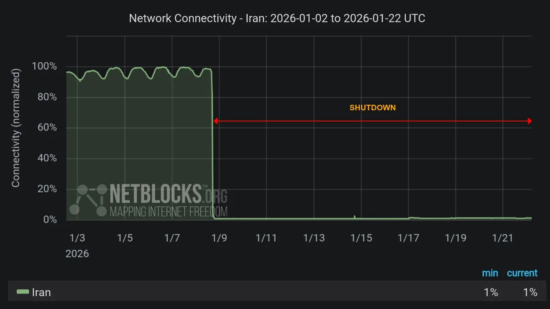Click the orange SHUTDOWN annotation label
Viewport: 550px width, 309px height.
coord(373,108)
